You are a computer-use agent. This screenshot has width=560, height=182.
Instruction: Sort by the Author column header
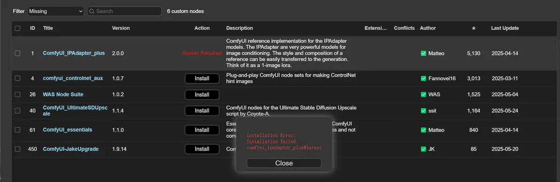pos(428,28)
